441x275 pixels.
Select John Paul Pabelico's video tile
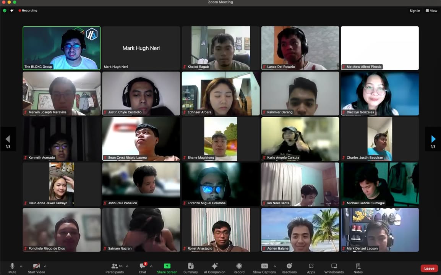pos(141,184)
